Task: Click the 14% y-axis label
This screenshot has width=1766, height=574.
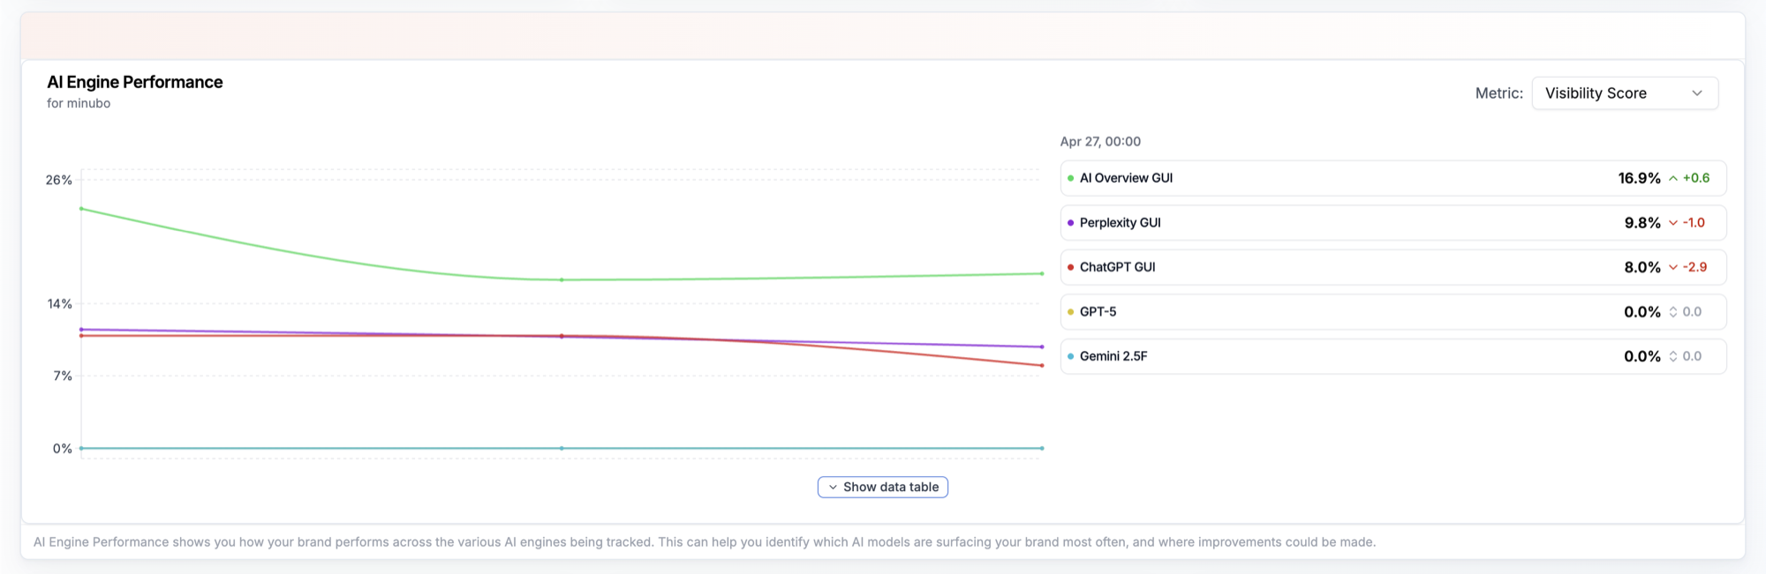Action: [x=60, y=304]
